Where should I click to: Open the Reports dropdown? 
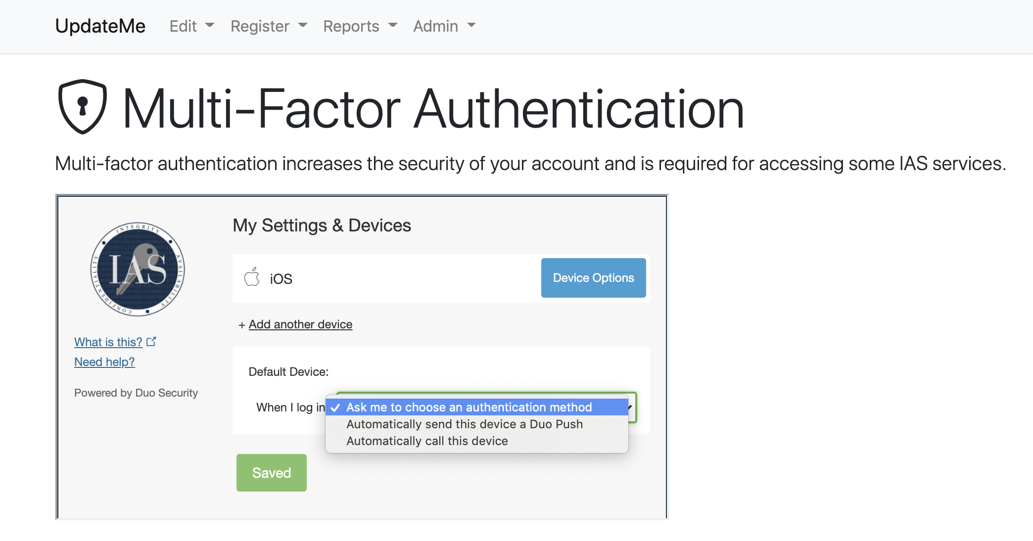[x=360, y=26]
